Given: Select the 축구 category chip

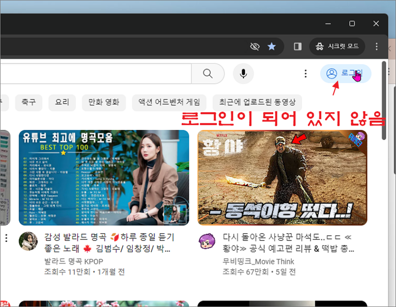Looking at the screenshot, I should (x=29, y=102).
